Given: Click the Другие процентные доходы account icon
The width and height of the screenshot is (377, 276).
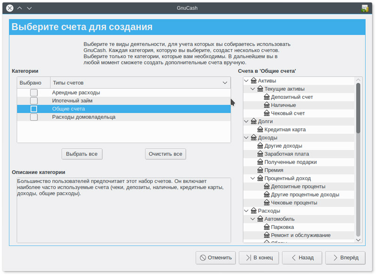Looking at the screenshot, I should [x=267, y=195].
